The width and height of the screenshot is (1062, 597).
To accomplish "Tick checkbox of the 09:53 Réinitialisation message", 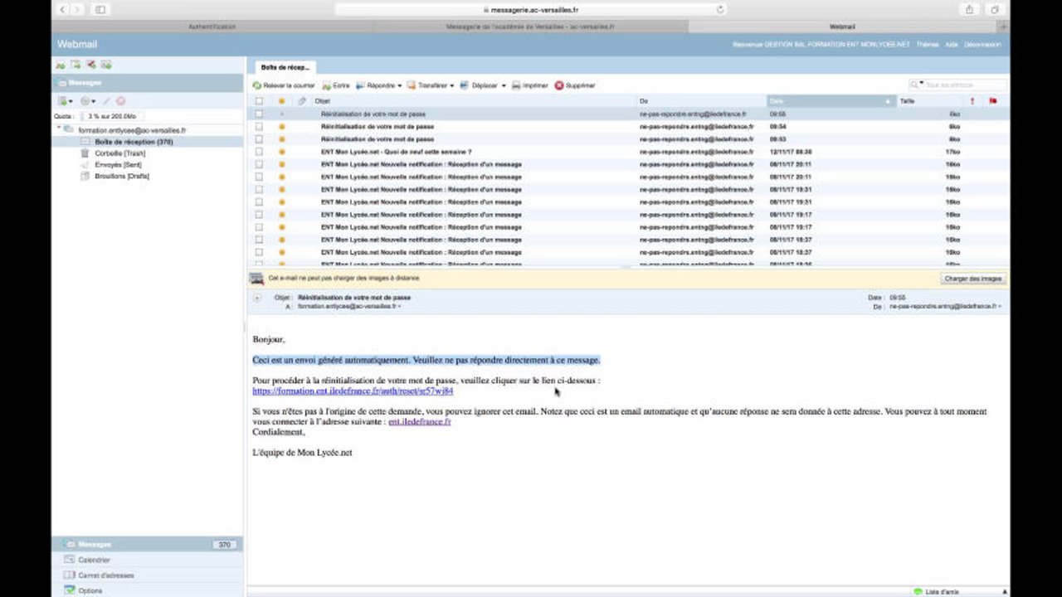I will point(259,139).
